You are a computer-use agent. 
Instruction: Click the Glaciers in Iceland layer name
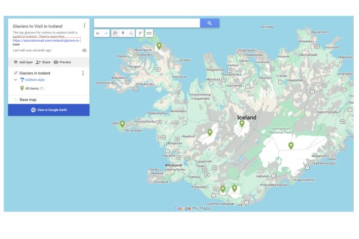pos(35,73)
